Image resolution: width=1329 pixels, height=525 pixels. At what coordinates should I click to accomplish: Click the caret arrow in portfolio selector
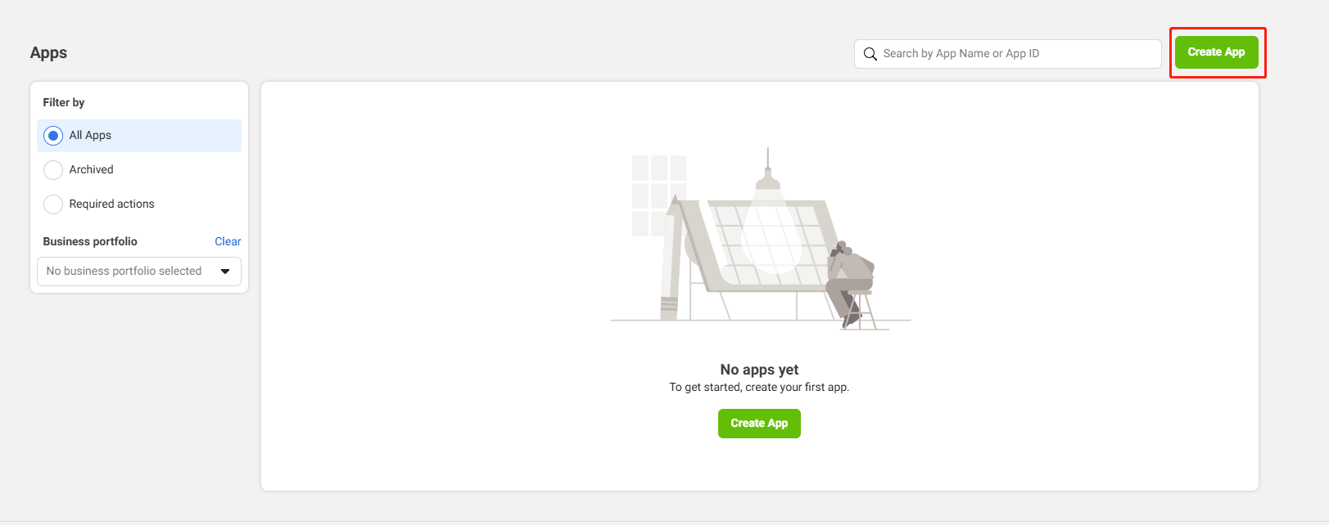point(225,271)
